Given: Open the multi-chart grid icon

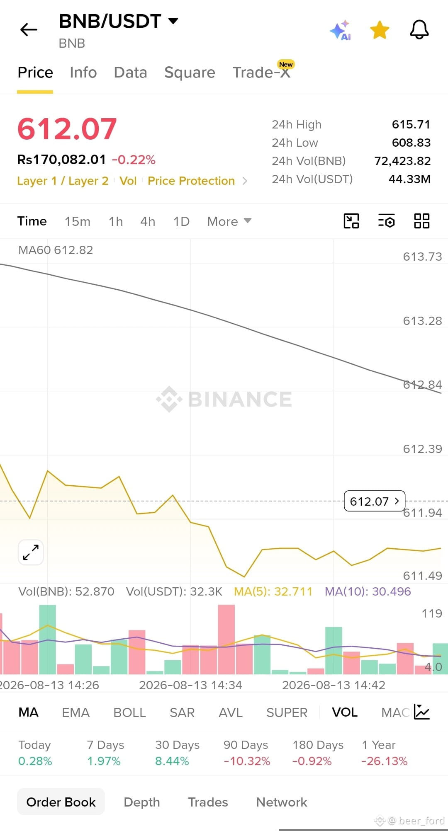Looking at the screenshot, I should [x=422, y=221].
